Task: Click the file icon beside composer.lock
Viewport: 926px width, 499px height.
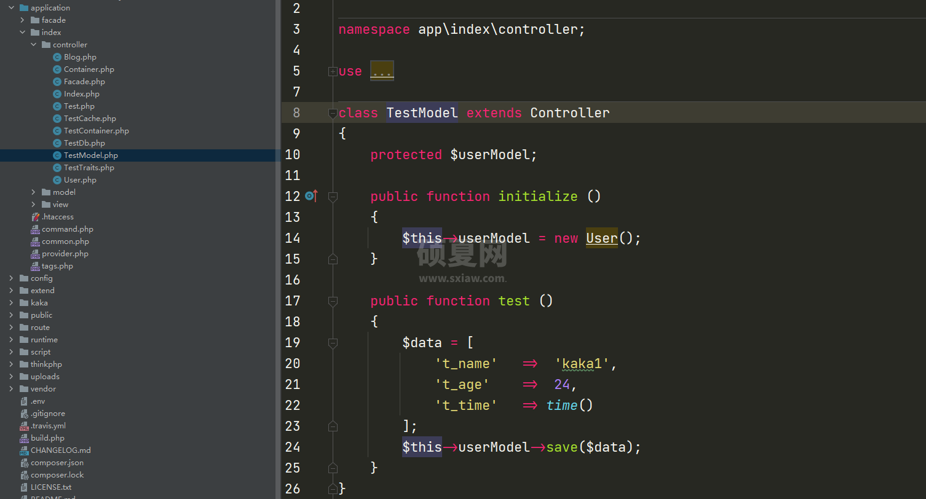Action: 24,475
